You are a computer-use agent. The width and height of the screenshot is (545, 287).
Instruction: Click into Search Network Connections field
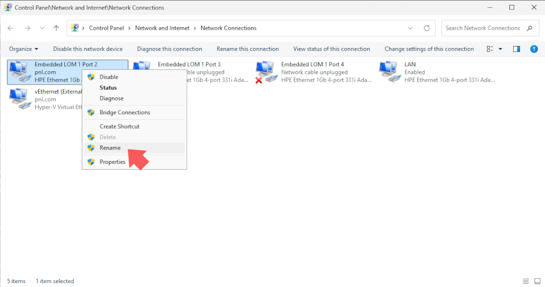point(482,28)
